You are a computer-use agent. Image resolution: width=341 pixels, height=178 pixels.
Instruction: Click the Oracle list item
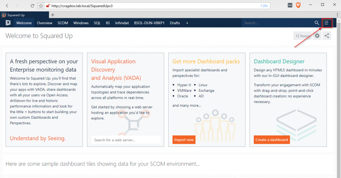pyautogui.click(x=182, y=96)
